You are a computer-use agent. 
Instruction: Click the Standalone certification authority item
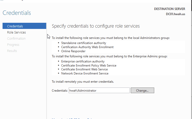(83, 43)
